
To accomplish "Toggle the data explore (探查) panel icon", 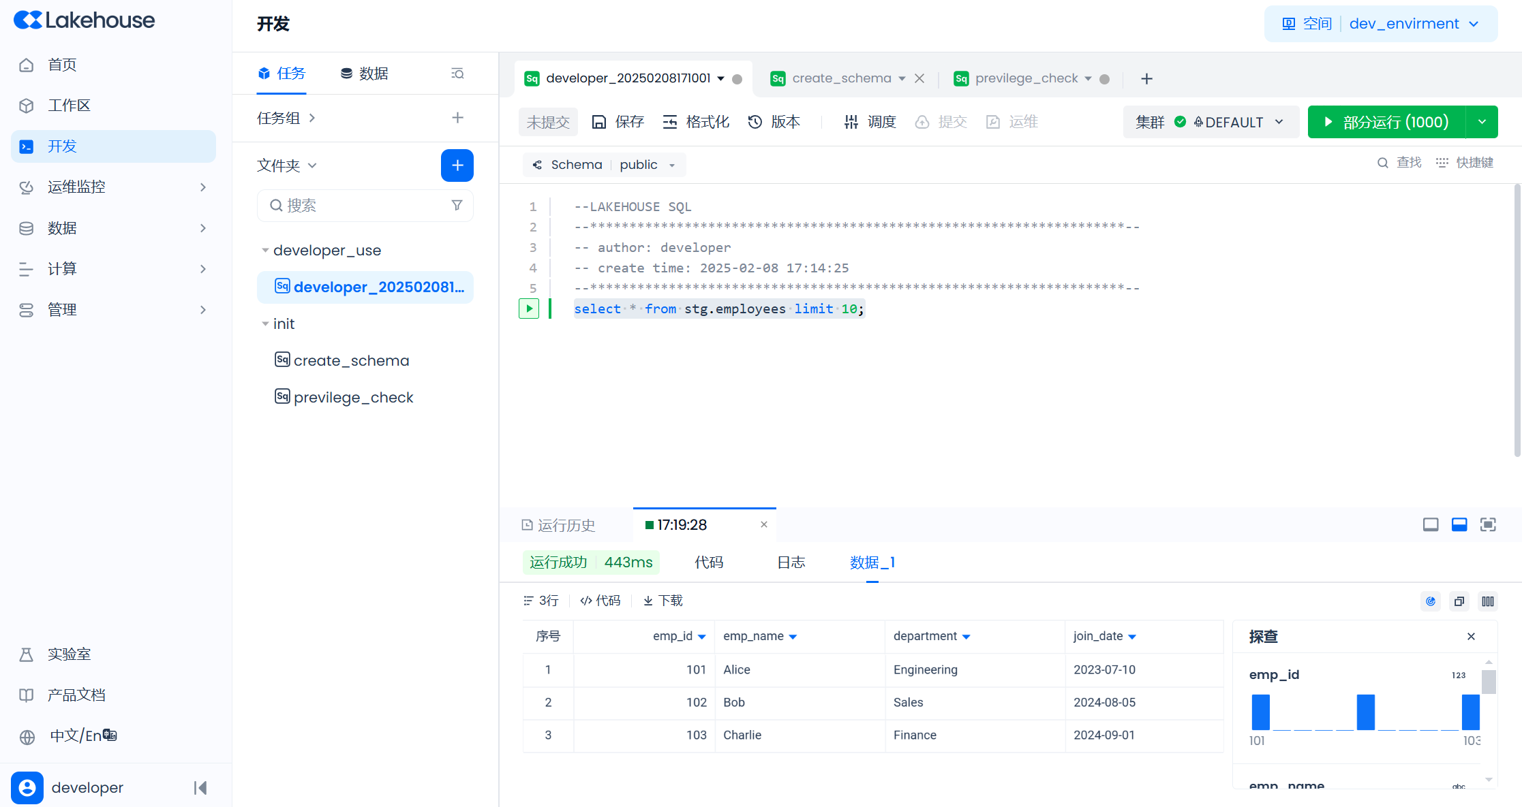I will 1431,601.
